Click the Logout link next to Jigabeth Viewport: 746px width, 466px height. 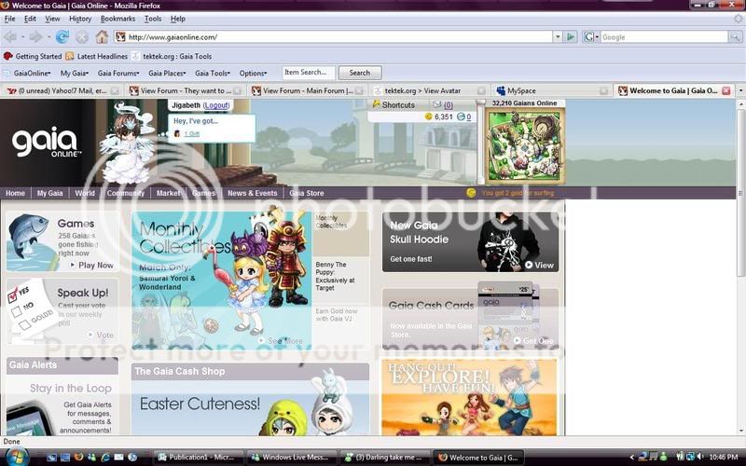(216, 106)
